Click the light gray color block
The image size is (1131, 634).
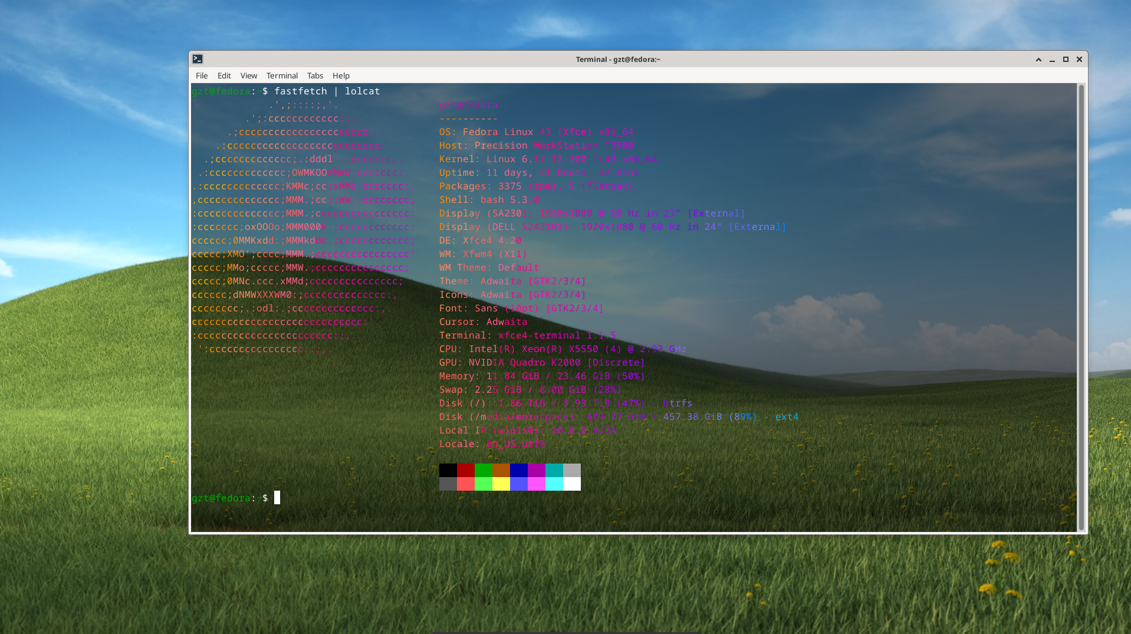click(572, 470)
